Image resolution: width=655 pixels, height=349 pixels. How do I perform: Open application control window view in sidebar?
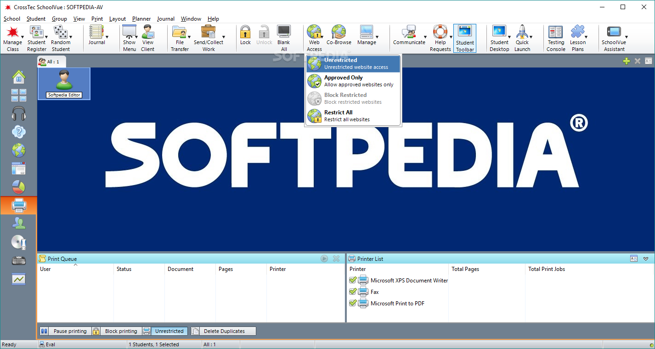(19, 169)
